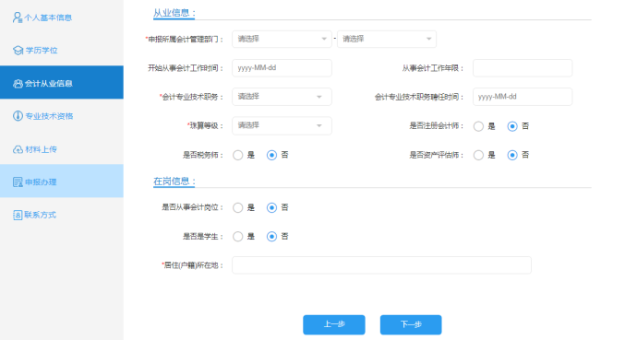Screen dimensions: 637x340
Task: Click the 下一步 button
Action: [411, 324]
